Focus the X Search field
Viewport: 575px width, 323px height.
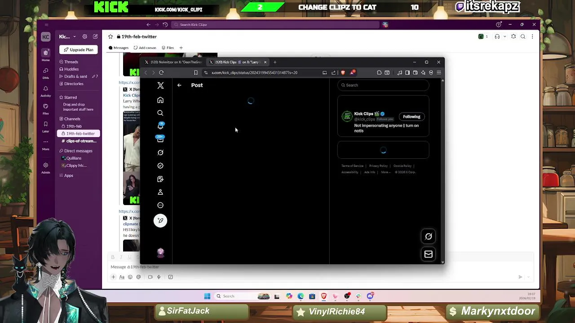pos(383,85)
